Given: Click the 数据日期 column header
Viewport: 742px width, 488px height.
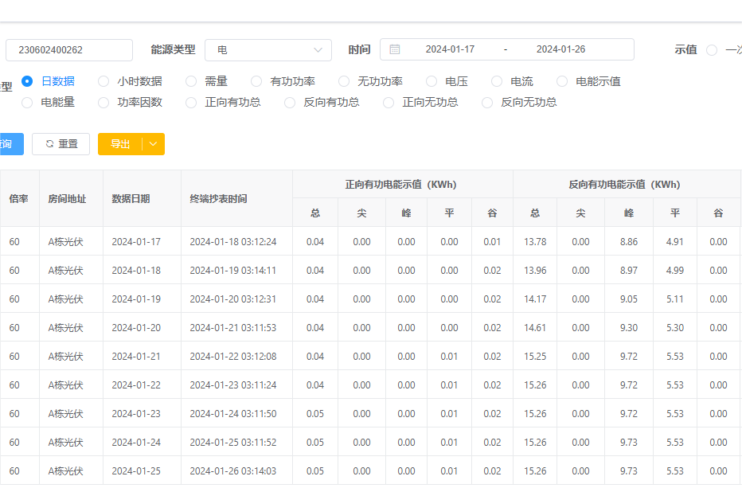Looking at the screenshot, I should (131, 199).
